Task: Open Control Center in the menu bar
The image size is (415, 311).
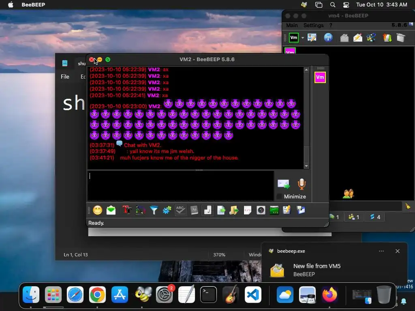Action: [x=346, y=5]
